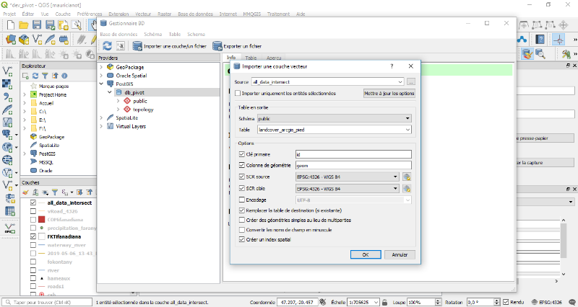Click the OK button in import dialog
This screenshot has height=307, width=578.
pyautogui.click(x=366, y=254)
